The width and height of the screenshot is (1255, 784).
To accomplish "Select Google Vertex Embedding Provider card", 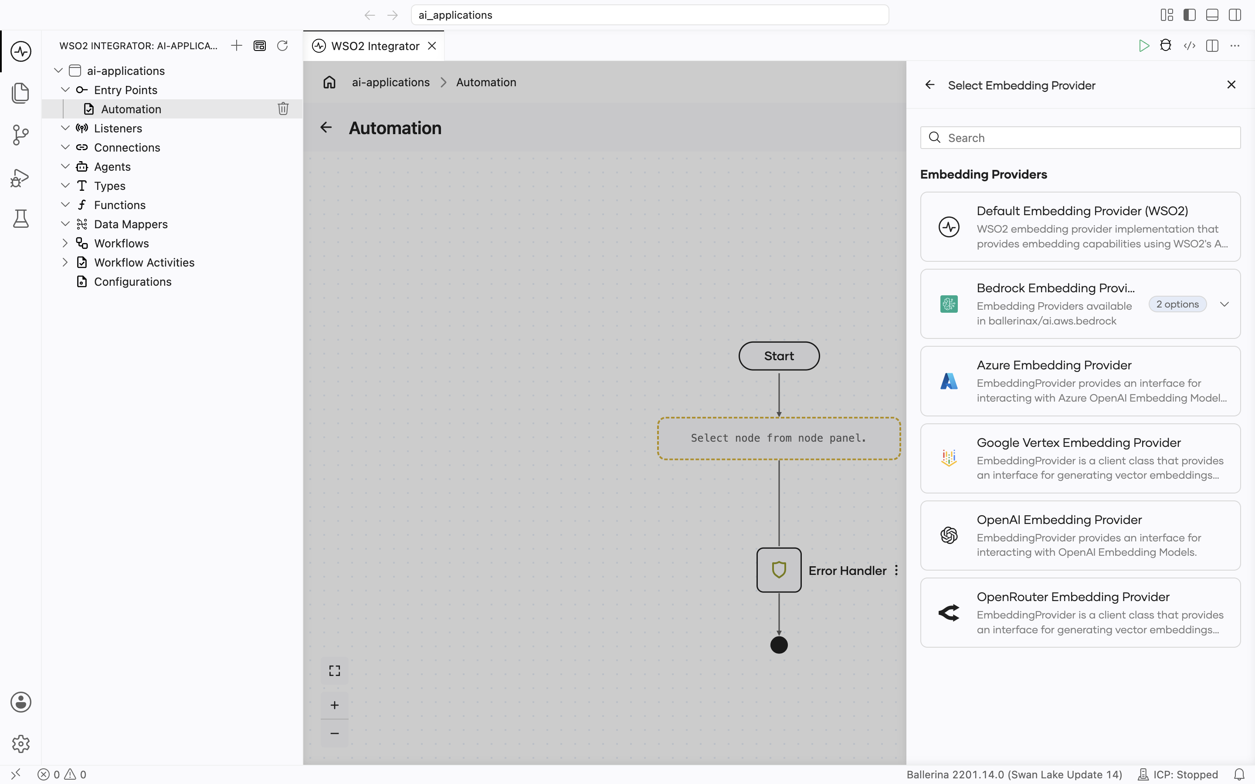I will pos(1080,458).
